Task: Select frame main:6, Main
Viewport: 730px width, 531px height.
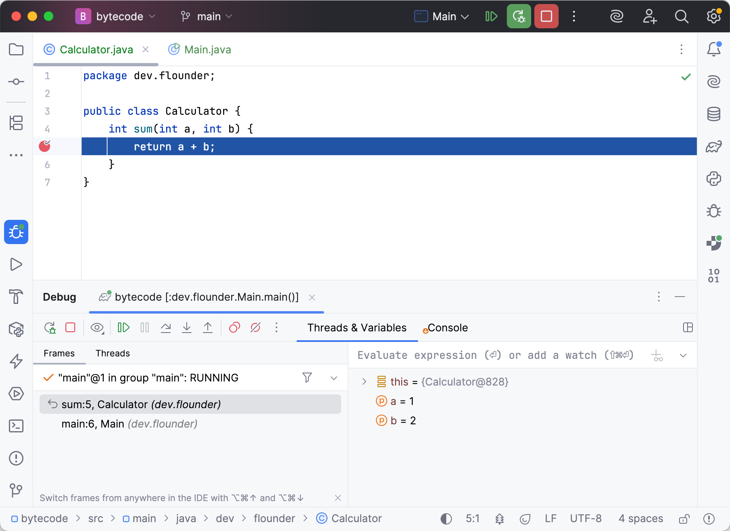Action: click(x=190, y=424)
